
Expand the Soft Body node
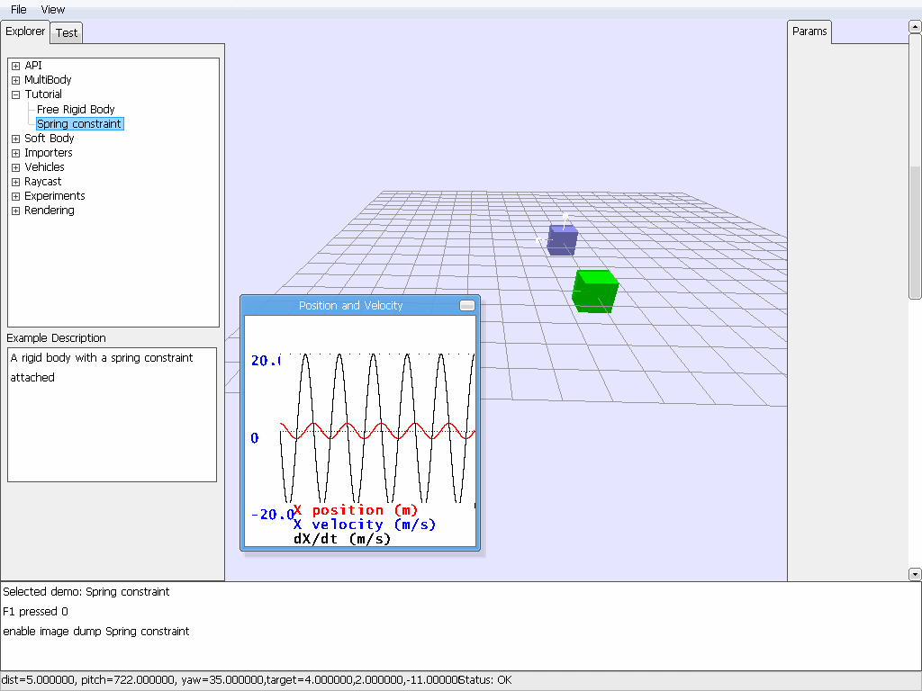pyautogui.click(x=14, y=138)
